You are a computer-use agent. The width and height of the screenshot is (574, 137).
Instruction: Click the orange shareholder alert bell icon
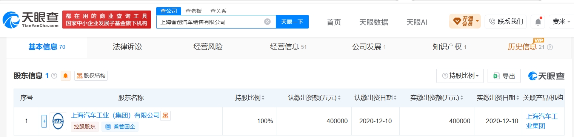click(x=65, y=76)
